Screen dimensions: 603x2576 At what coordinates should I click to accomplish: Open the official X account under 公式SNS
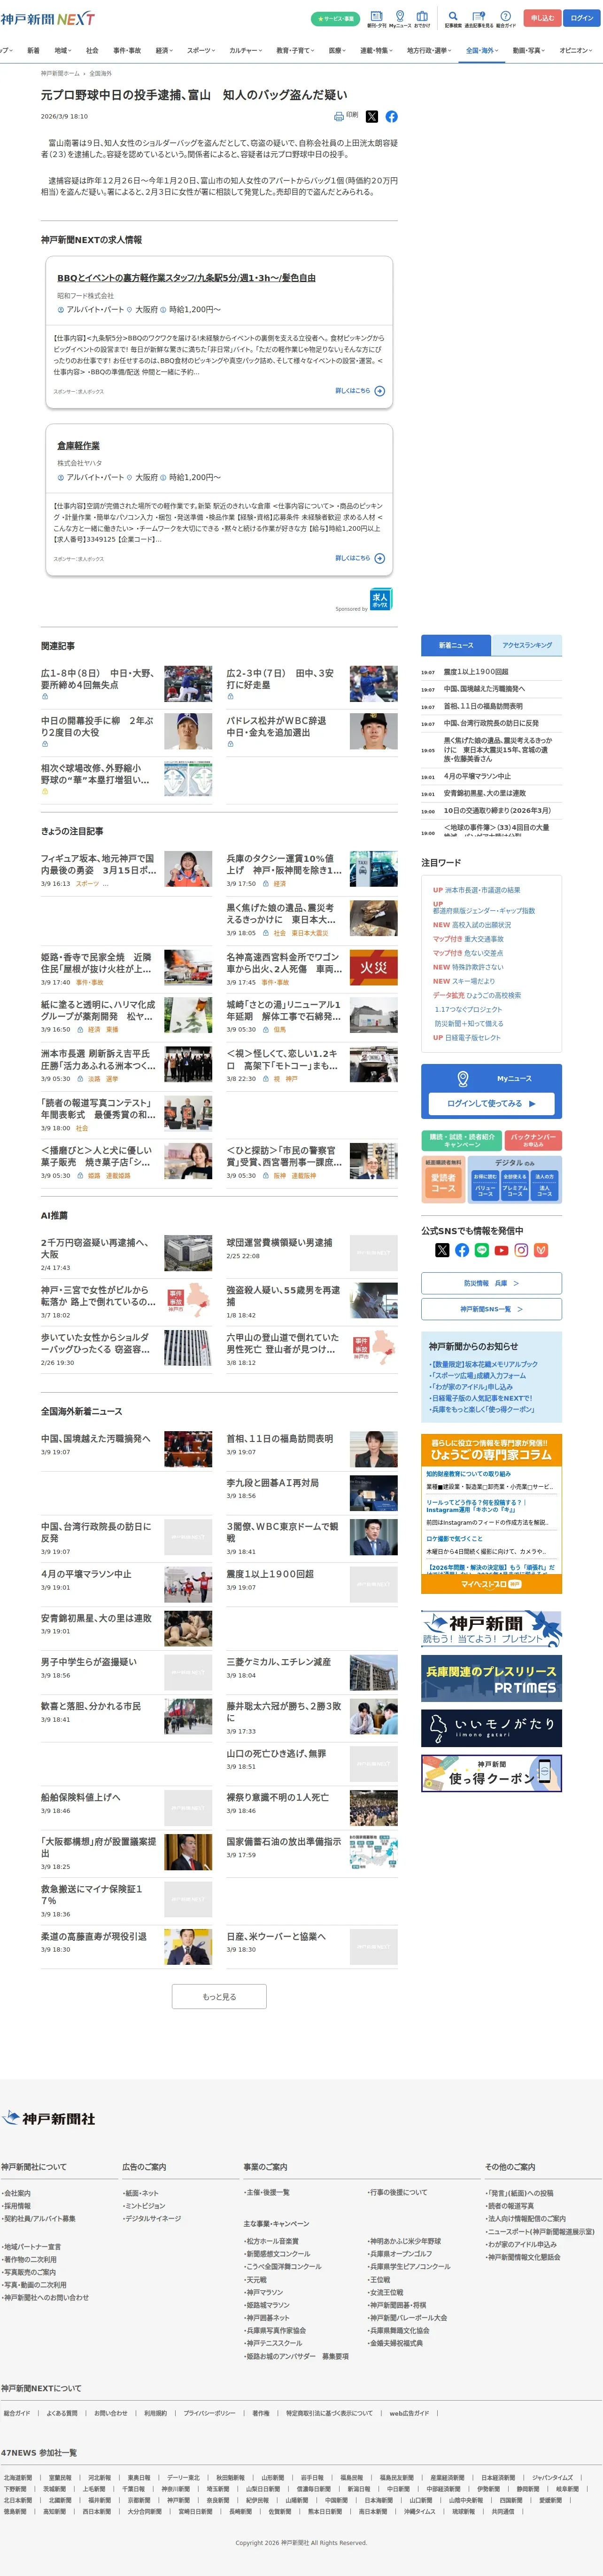coord(442,1250)
